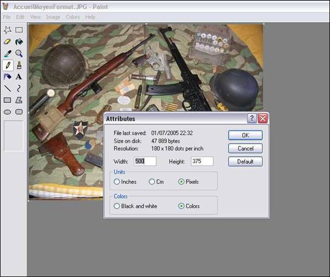
Task: Select the Rectangle shape tool
Action: click(8, 100)
